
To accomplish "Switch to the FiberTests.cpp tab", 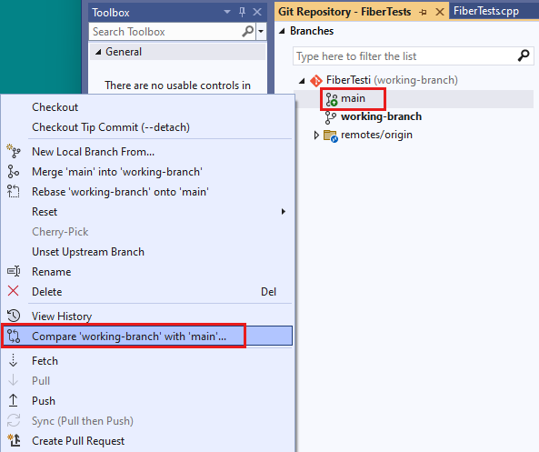I will click(x=485, y=11).
